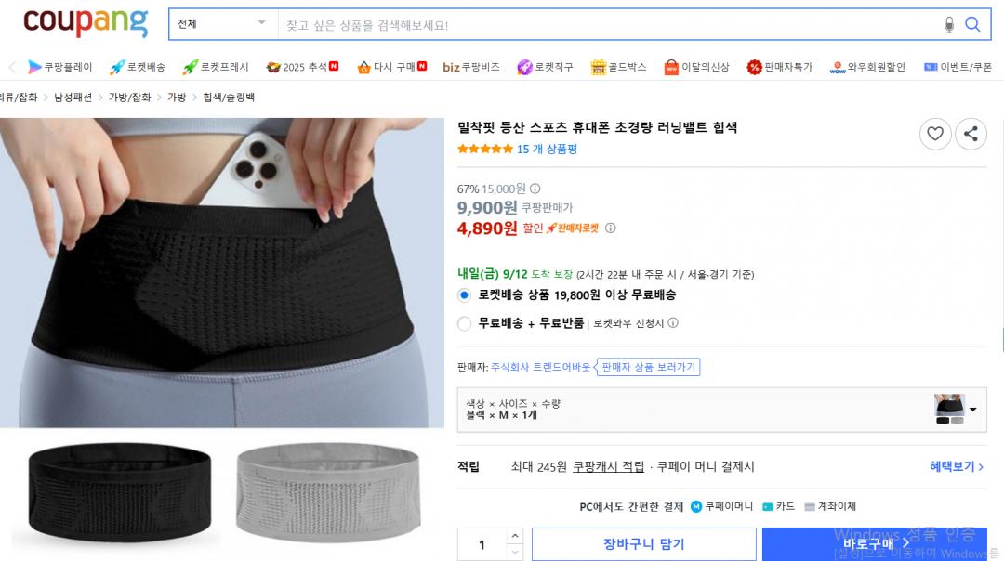Viewport: 1004px width, 561px height.
Task: Select the gray running belt thumbnail
Action: click(328, 492)
